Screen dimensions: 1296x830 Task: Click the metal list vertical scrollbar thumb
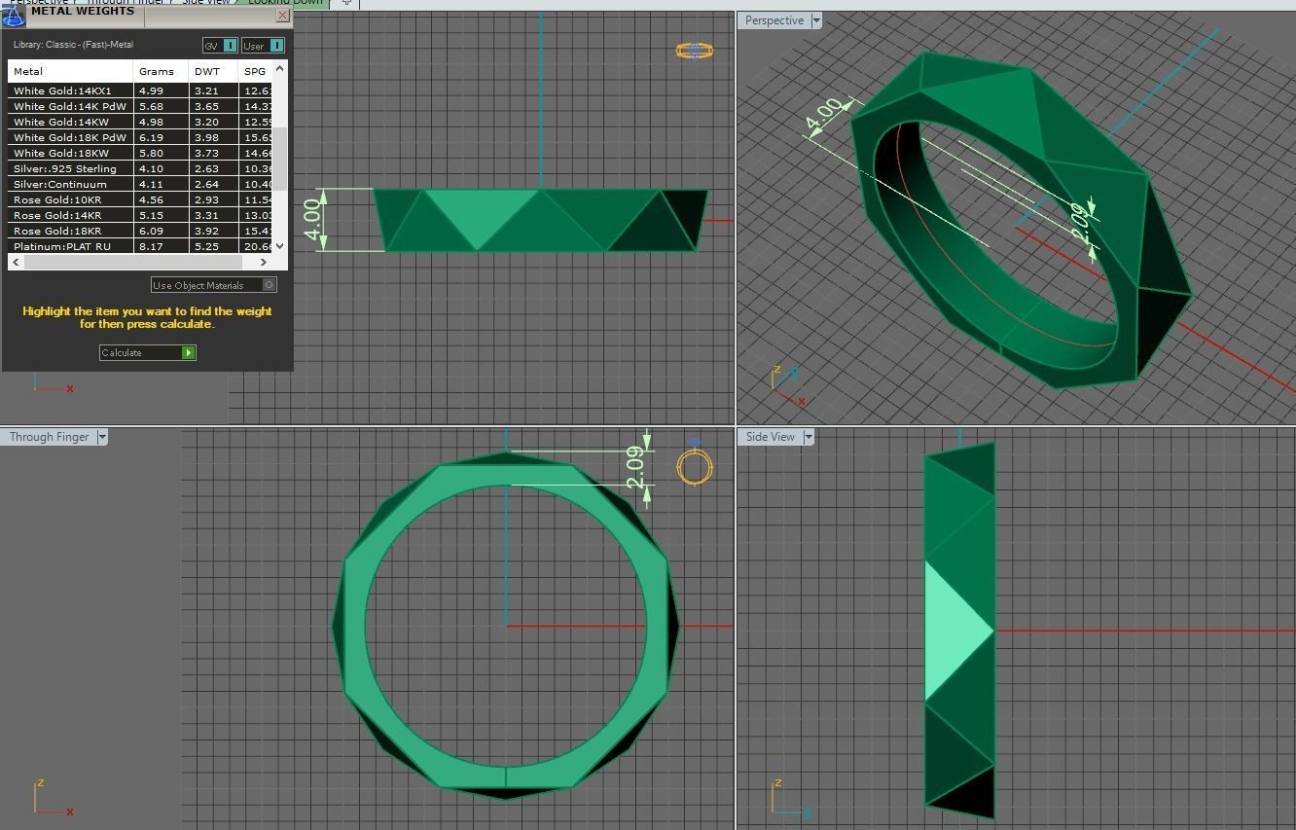click(280, 159)
